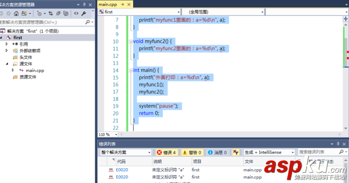Click the split editor icon above scrollbar
Screen dimensions: 349x183
346,19
